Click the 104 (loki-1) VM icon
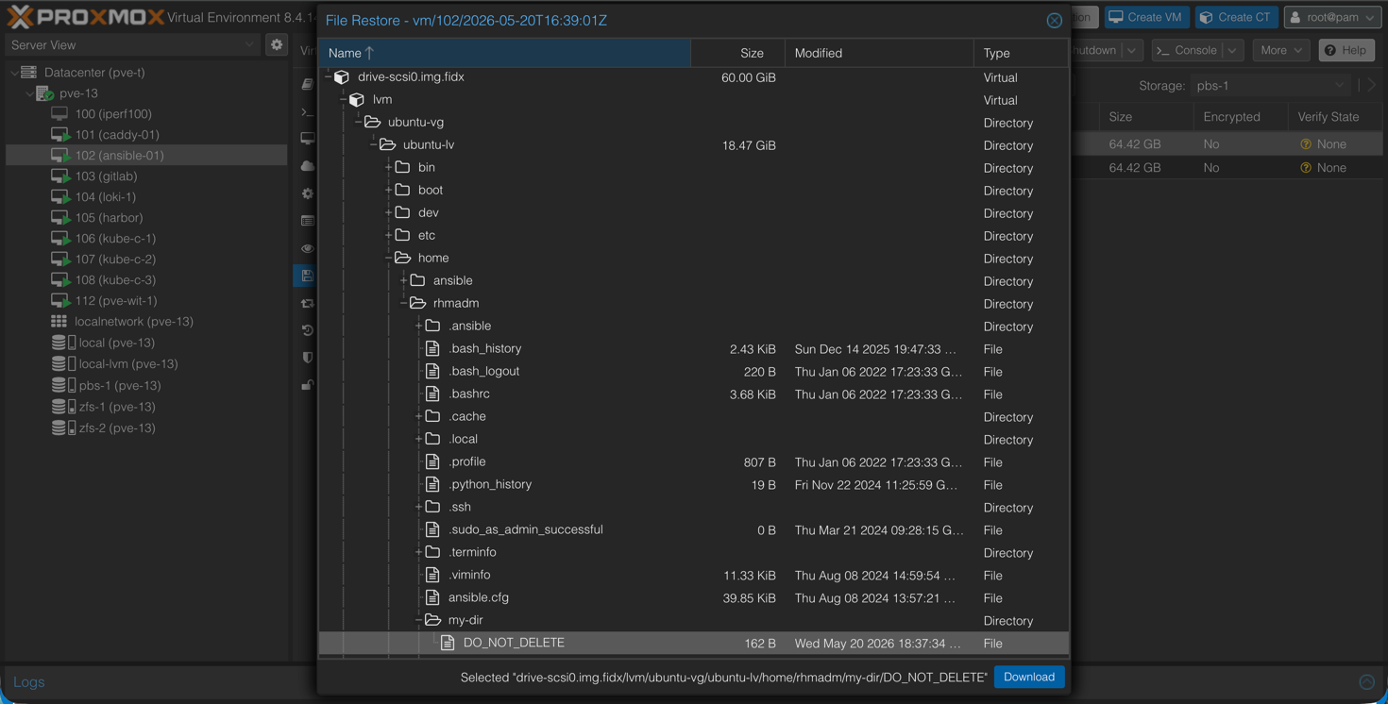The image size is (1388, 704). click(x=60, y=197)
